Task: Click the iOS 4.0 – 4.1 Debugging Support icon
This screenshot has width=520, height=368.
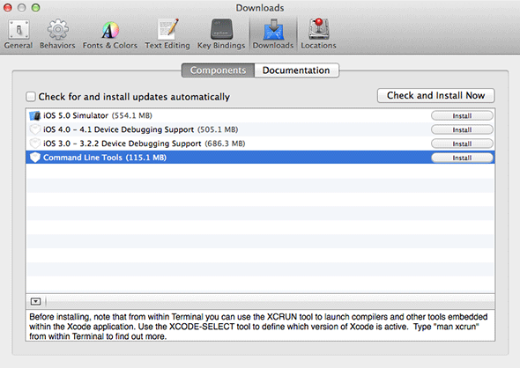Action: (x=35, y=129)
